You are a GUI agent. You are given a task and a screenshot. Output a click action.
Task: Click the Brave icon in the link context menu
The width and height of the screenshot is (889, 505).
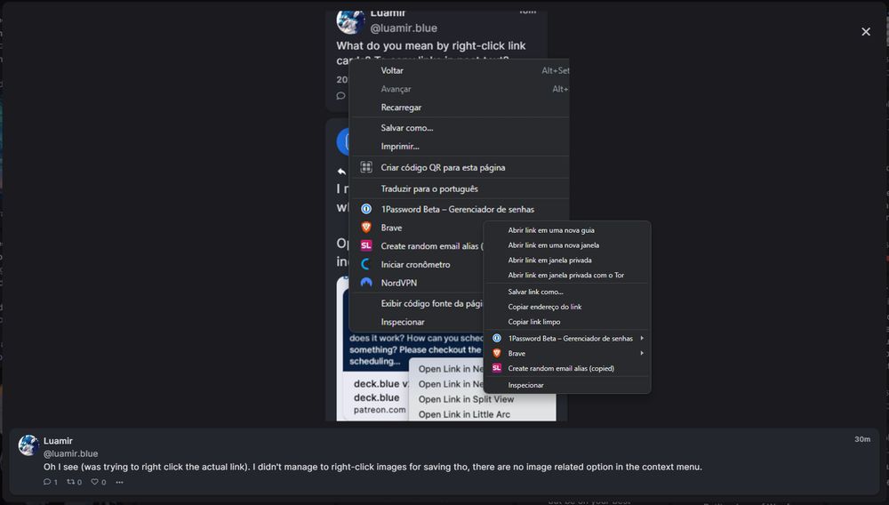point(497,353)
